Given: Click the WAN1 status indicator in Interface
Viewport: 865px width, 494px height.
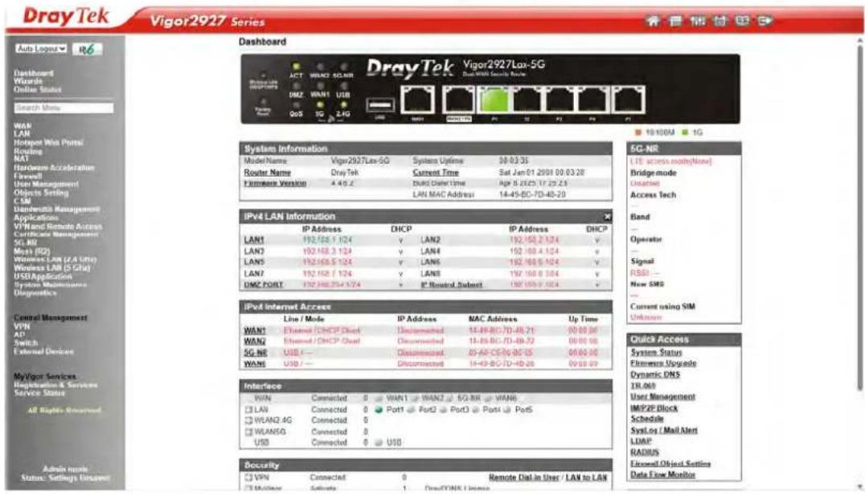Looking at the screenshot, I should (379, 398).
